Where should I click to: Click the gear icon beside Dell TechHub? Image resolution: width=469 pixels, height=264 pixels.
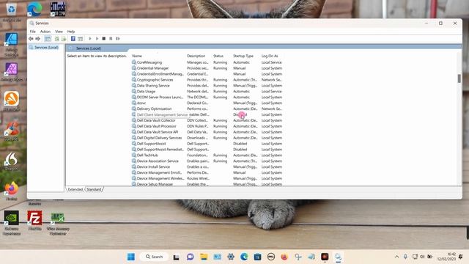coord(134,155)
